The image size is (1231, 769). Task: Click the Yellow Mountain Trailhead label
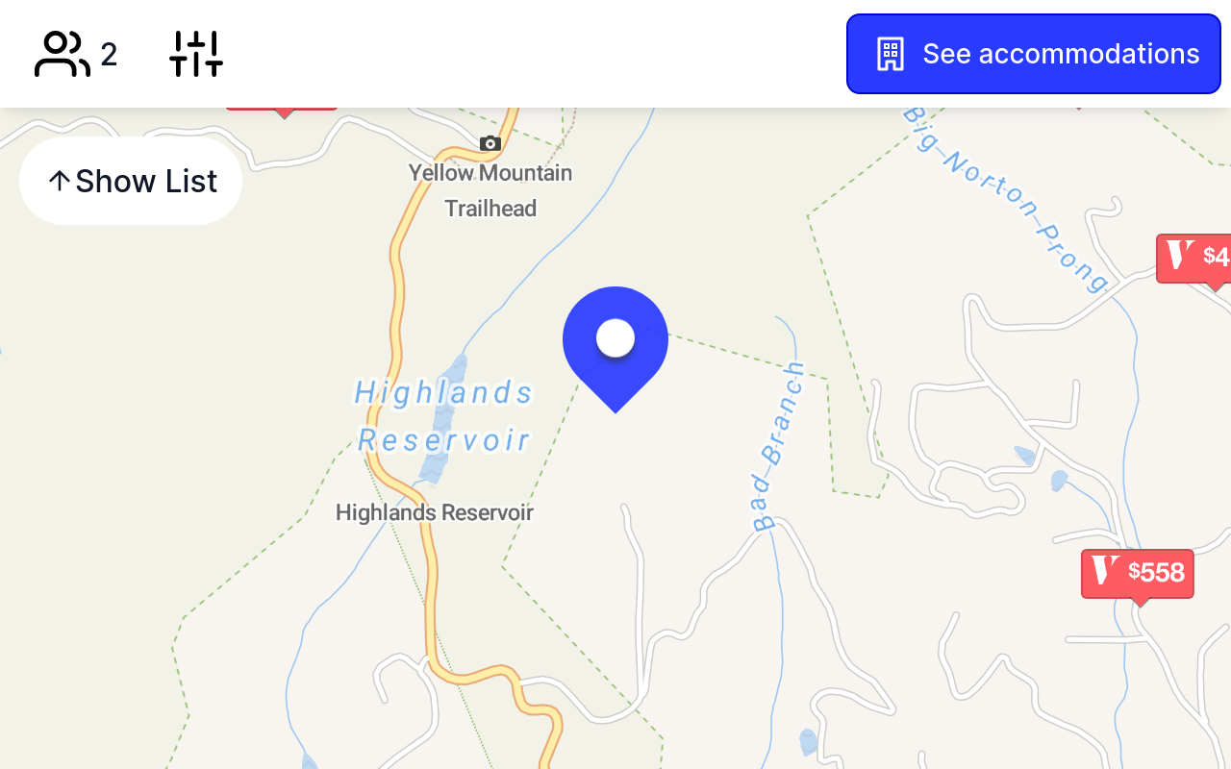(x=490, y=190)
